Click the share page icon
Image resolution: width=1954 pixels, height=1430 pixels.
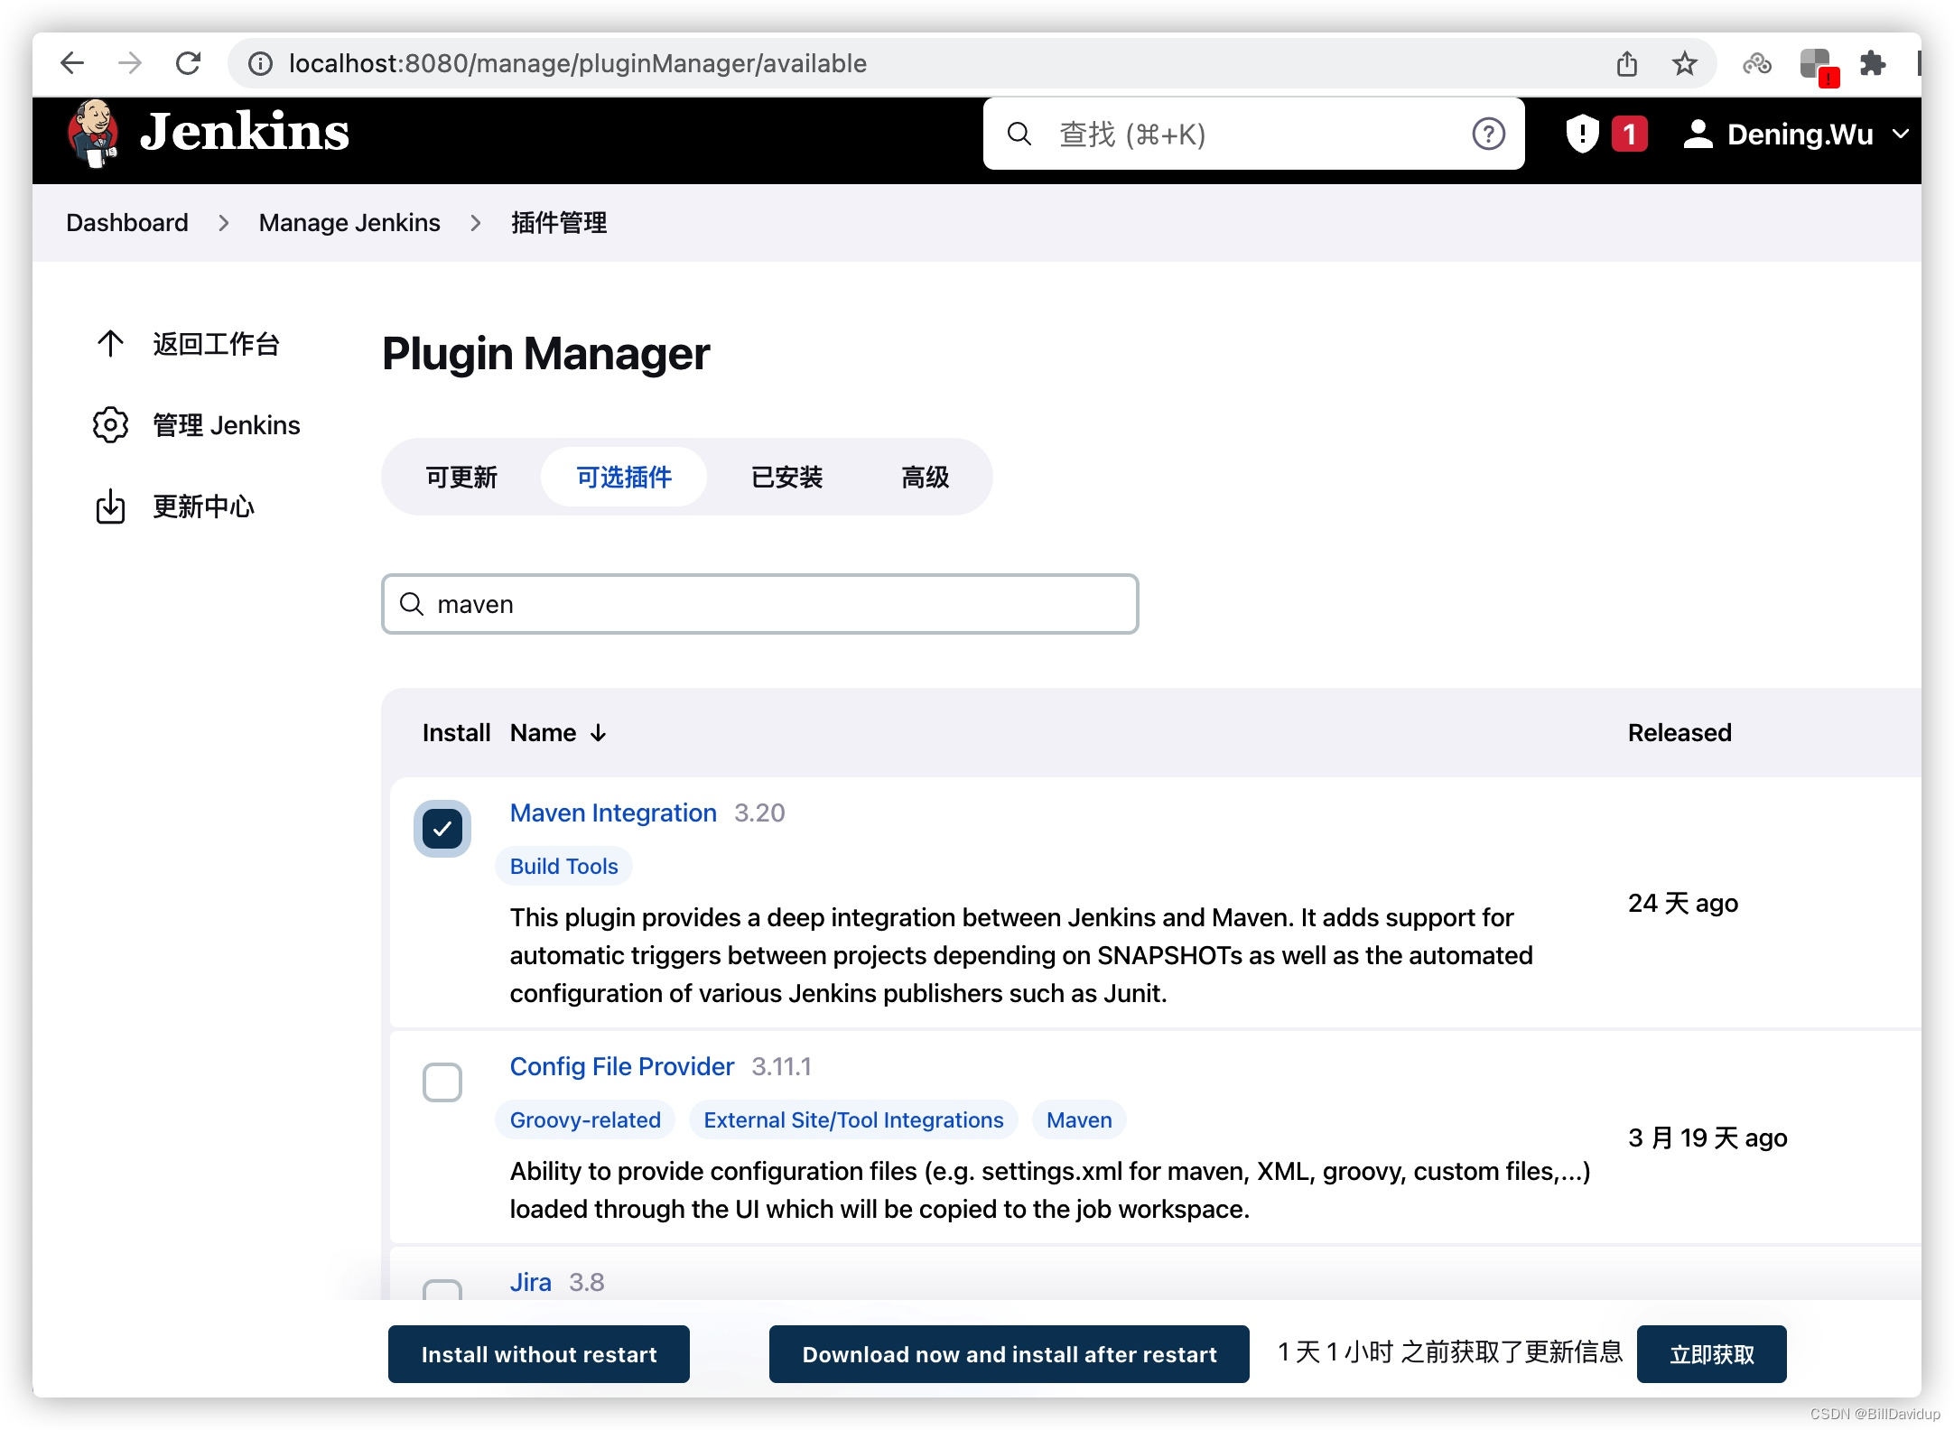point(1627,63)
